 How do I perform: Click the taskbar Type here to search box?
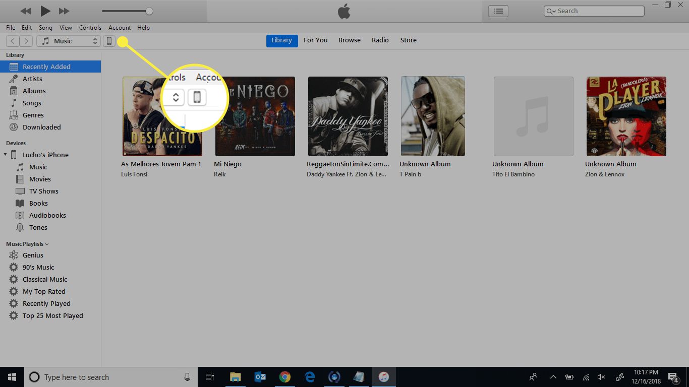point(111,377)
